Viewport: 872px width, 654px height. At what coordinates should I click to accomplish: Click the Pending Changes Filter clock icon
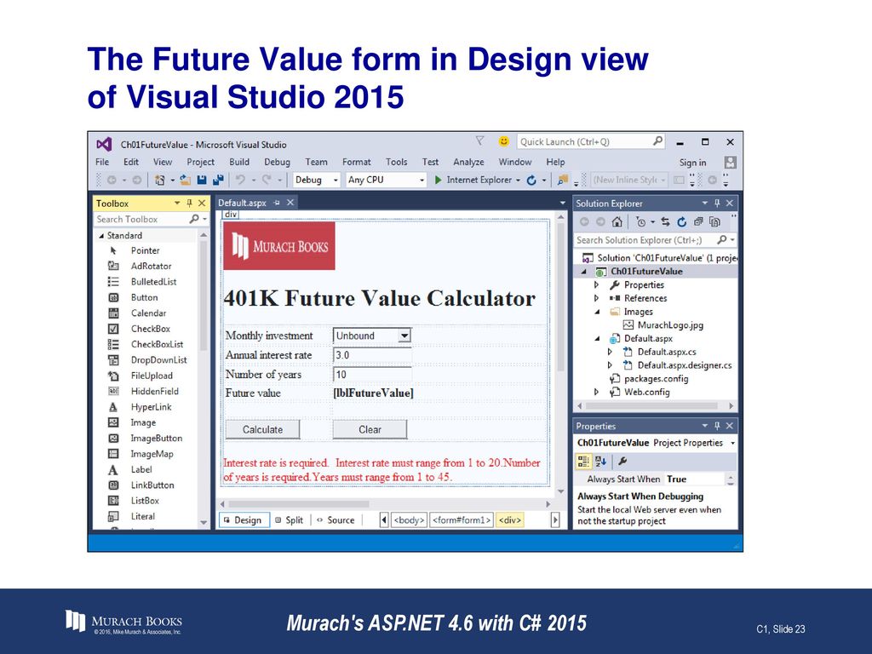coord(640,222)
